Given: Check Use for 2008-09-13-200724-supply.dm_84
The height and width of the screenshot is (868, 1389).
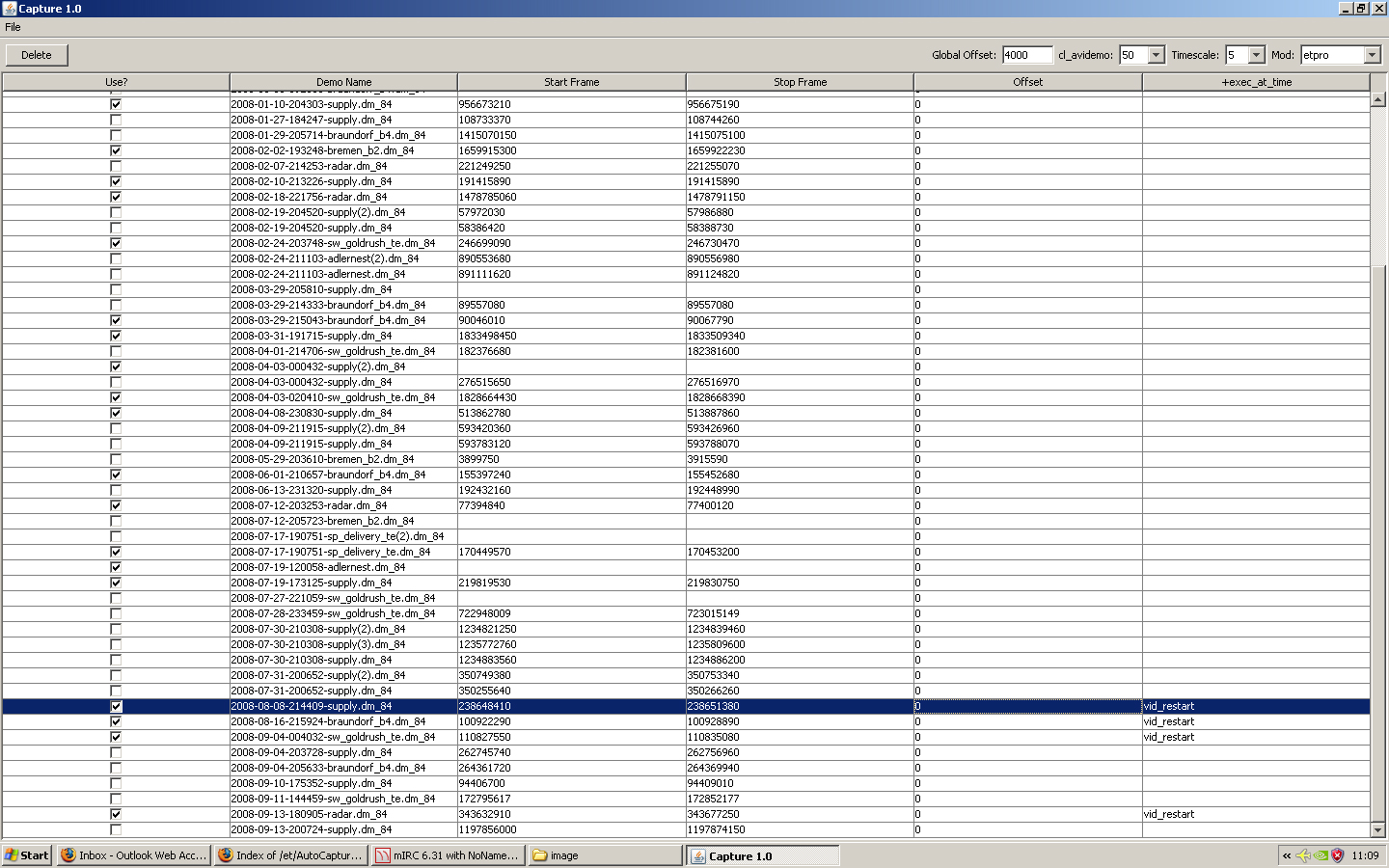Looking at the screenshot, I should [x=116, y=829].
